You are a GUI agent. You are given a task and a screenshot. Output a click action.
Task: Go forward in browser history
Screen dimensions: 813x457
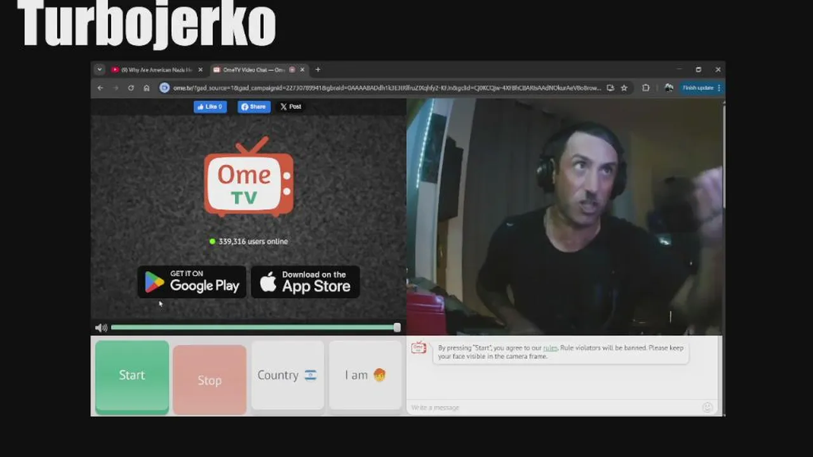pos(116,88)
